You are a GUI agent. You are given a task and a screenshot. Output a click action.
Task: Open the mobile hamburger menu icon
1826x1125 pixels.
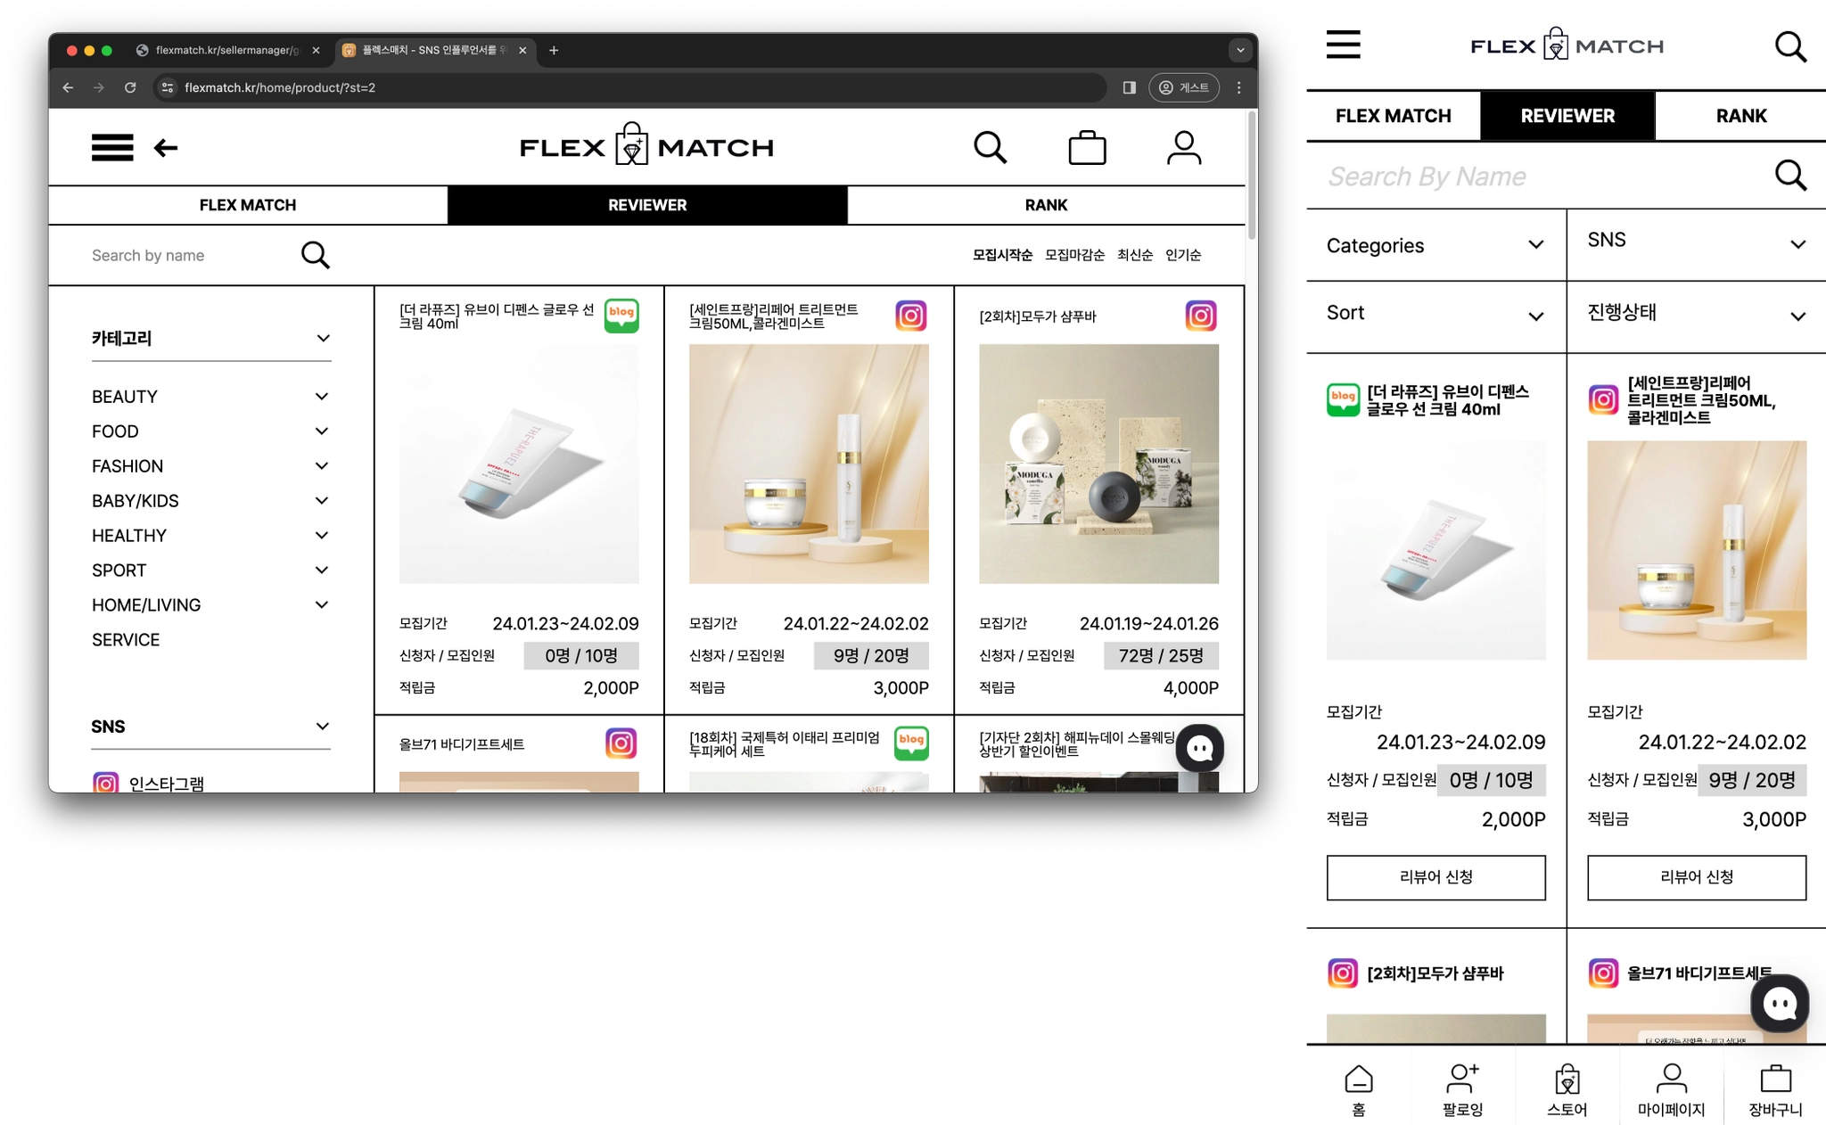(x=1343, y=45)
